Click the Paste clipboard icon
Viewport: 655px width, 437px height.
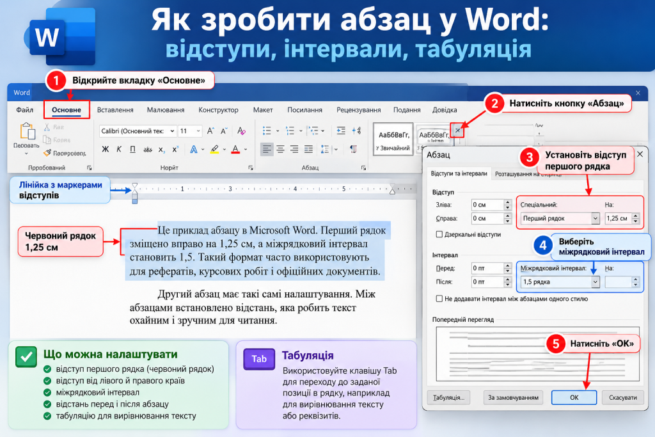pyautogui.click(x=27, y=131)
